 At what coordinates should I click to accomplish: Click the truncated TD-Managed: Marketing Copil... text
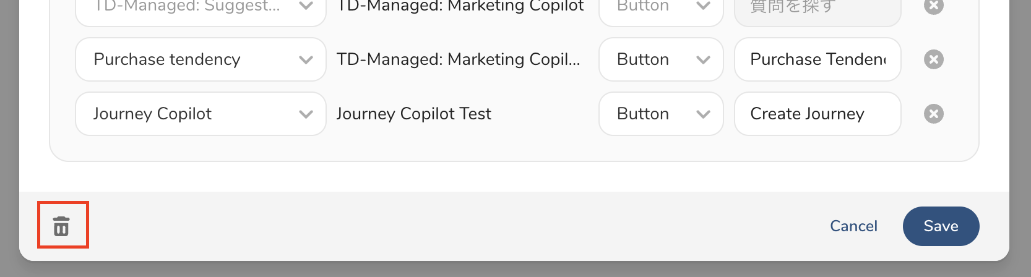[458, 59]
